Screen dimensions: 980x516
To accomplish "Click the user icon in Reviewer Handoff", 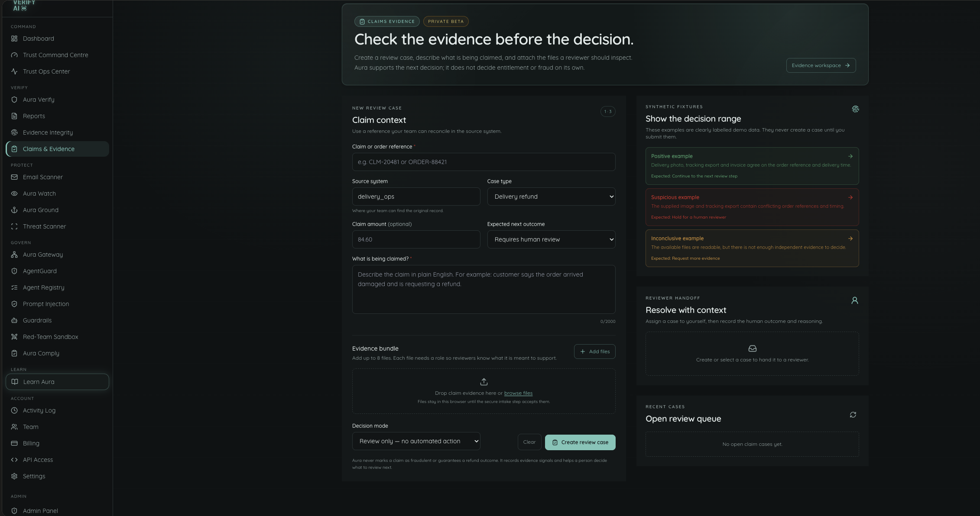I will coord(855,300).
